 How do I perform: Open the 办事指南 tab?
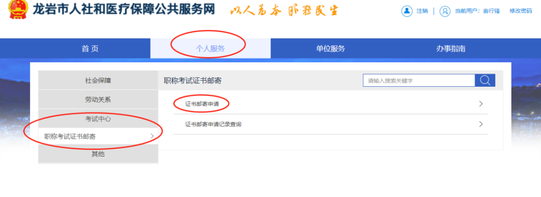[x=451, y=48]
